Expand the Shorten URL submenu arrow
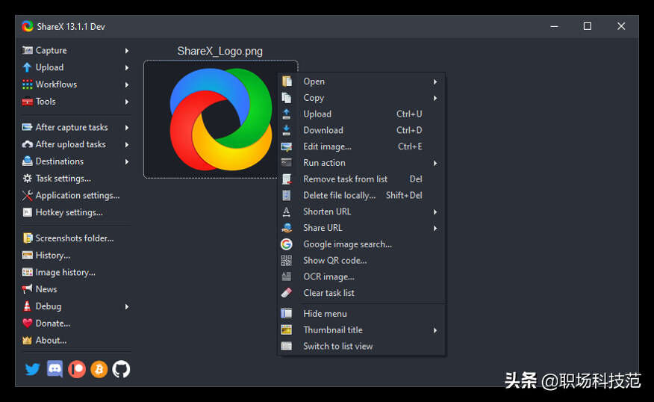The height and width of the screenshot is (402, 654). [435, 212]
